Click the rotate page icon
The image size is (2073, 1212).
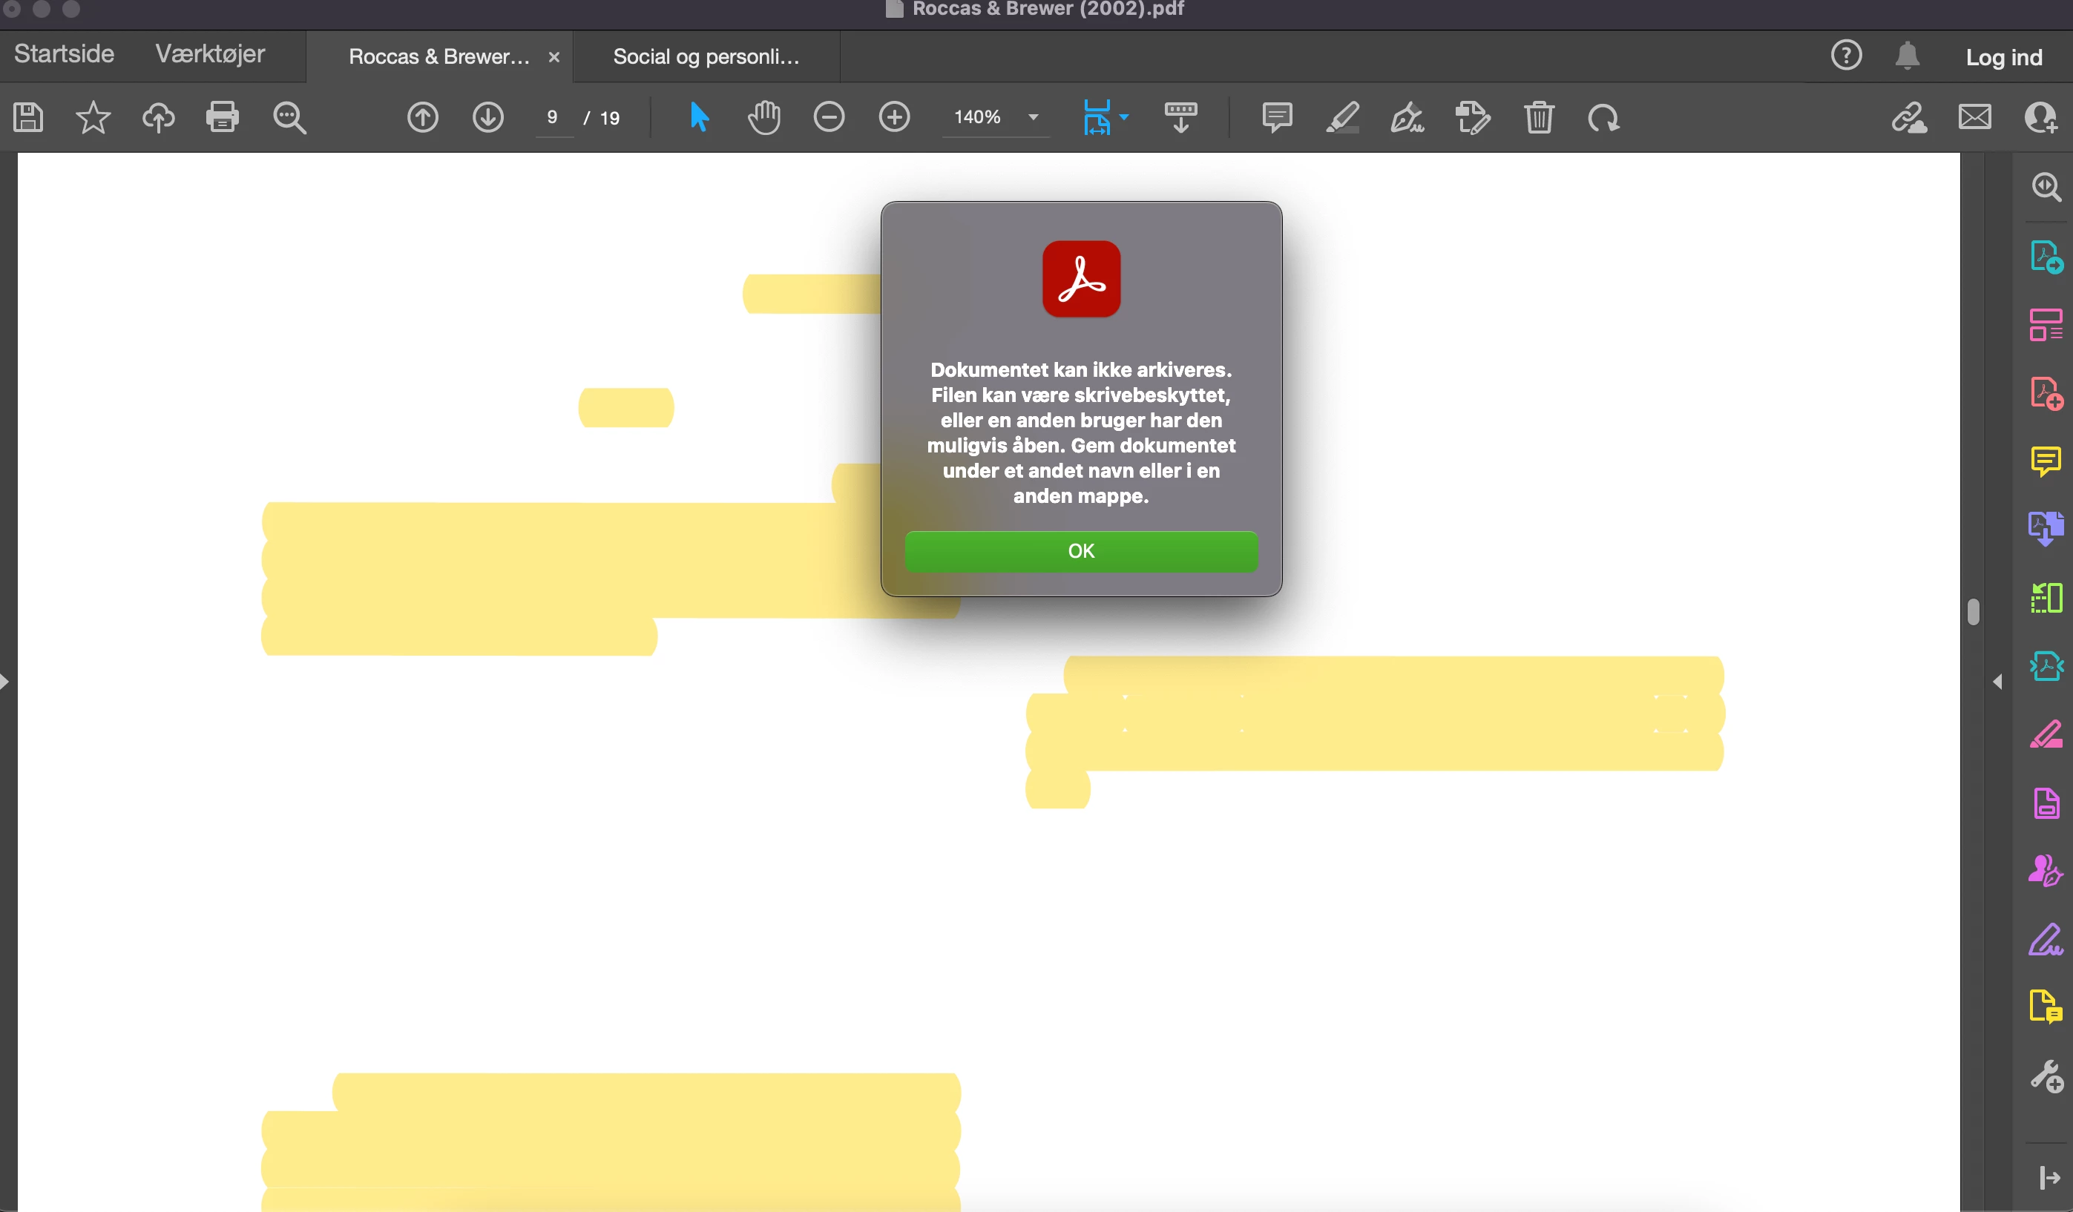click(1603, 118)
